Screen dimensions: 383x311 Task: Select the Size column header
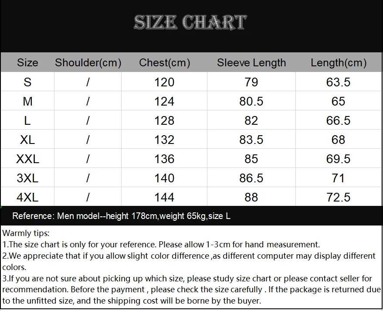pyautogui.click(x=27, y=62)
